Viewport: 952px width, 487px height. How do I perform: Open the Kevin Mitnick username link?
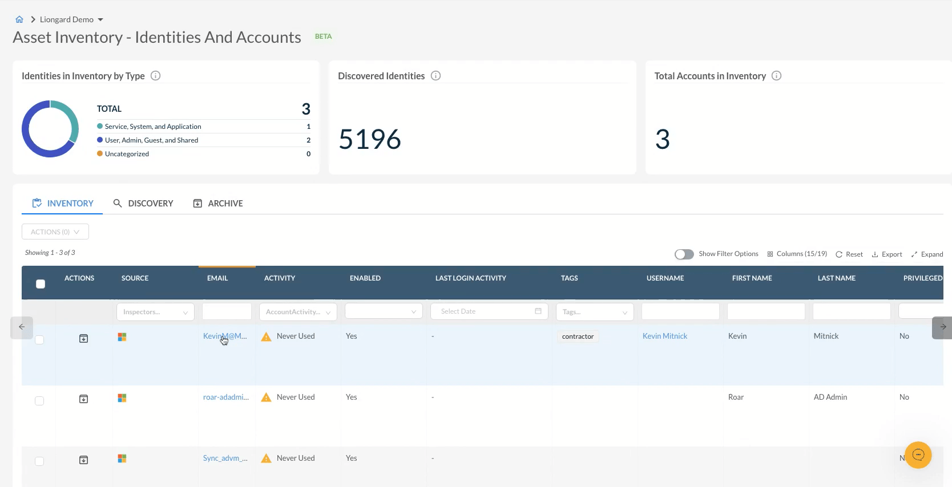(x=665, y=336)
